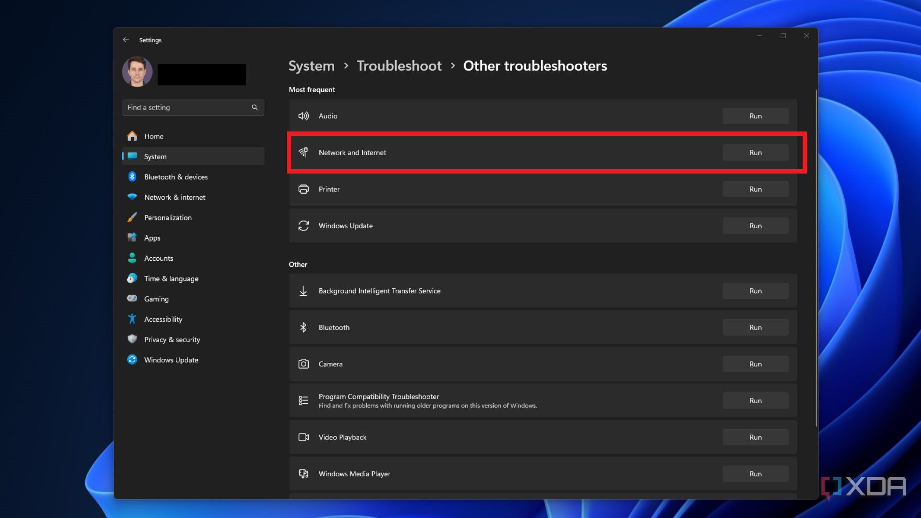
Task: Click the Windows Update refresh icon
Action: [x=303, y=226]
